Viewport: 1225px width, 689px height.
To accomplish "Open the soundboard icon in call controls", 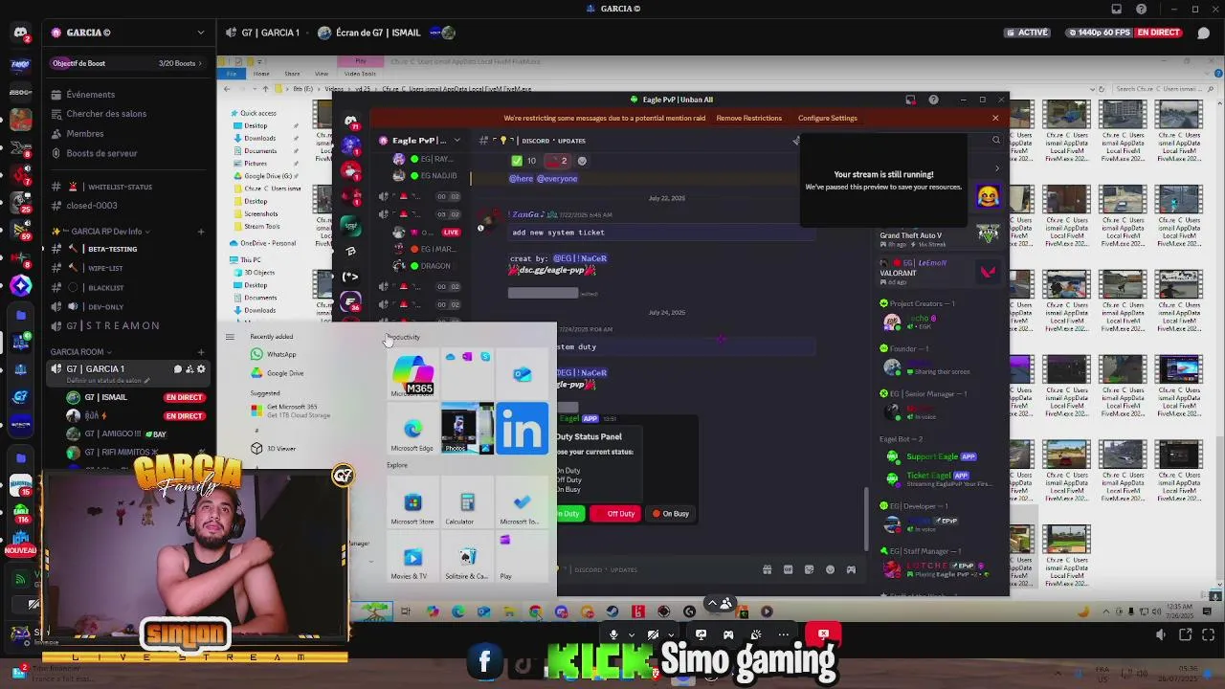I will 756,634.
